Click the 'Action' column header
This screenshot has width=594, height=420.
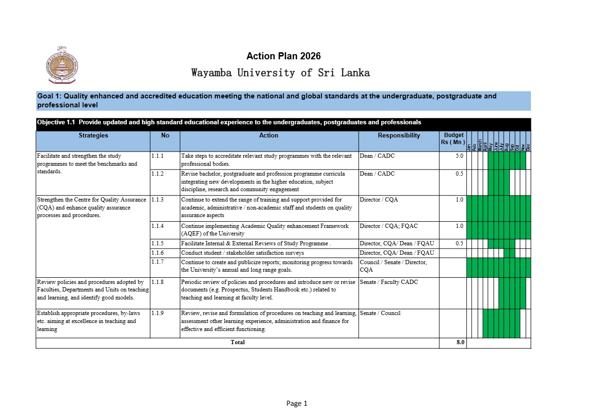(x=269, y=136)
